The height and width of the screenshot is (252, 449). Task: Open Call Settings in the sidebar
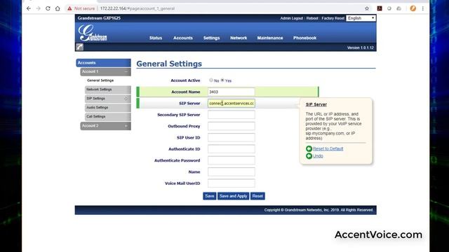tap(107, 117)
